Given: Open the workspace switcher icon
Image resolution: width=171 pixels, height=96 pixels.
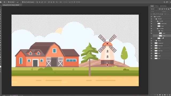Looking at the screenshot, I should point(167,2).
